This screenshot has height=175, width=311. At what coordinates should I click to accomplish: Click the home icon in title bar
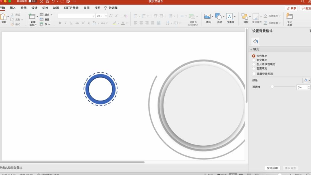coord(41,1)
